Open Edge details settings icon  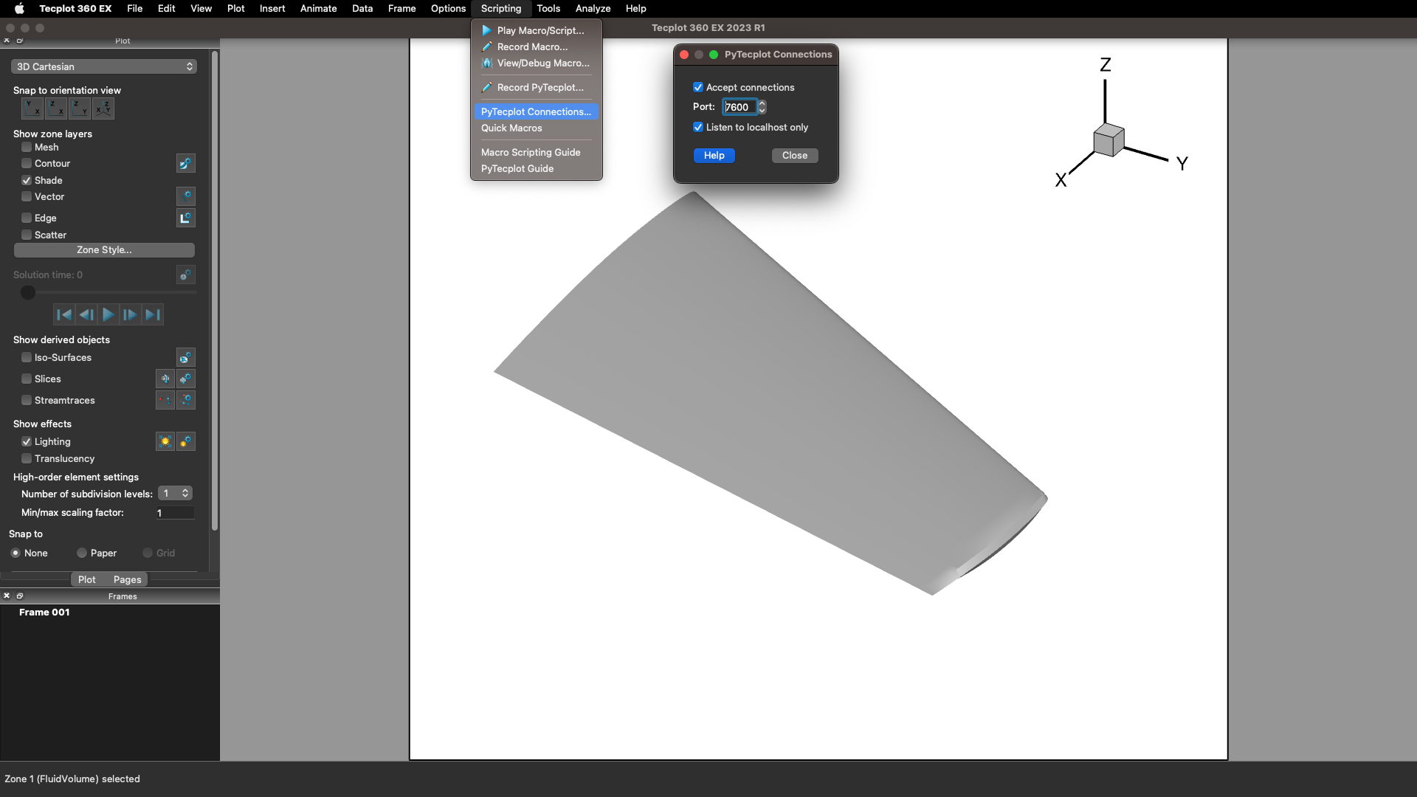point(186,218)
